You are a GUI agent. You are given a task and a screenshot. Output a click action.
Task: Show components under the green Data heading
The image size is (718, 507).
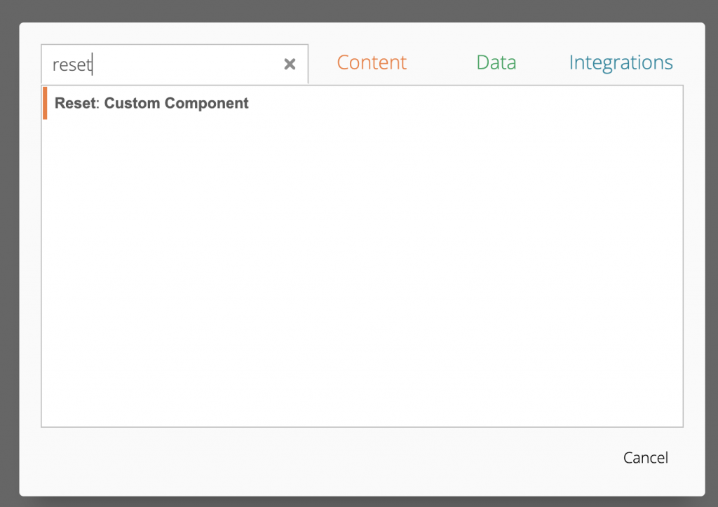point(496,62)
